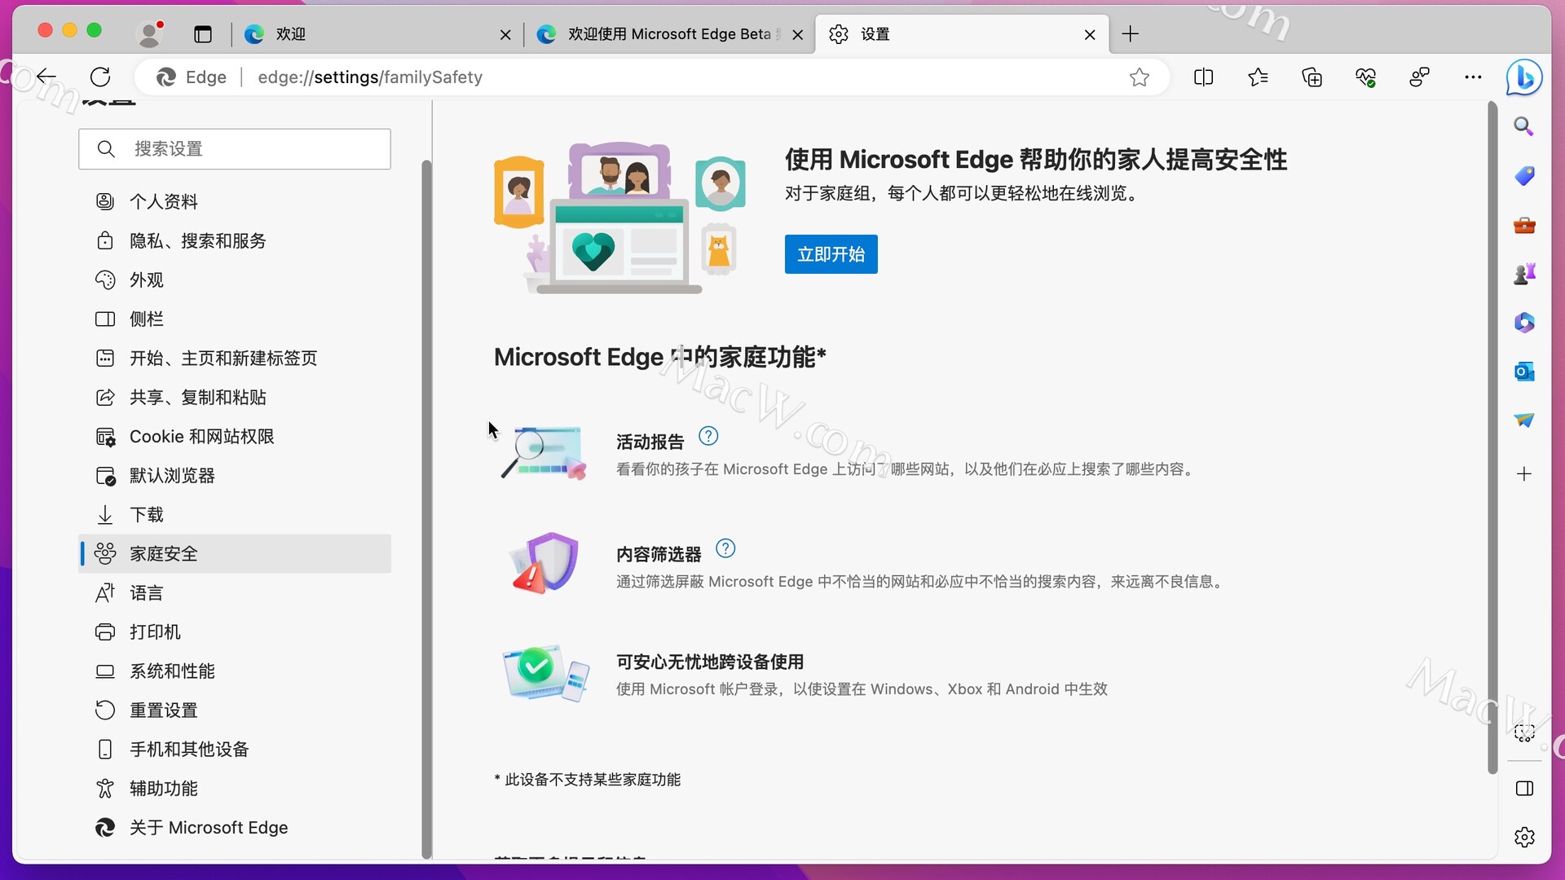Click the address bar URL
Screen dimensions: 1565x880
370,77
